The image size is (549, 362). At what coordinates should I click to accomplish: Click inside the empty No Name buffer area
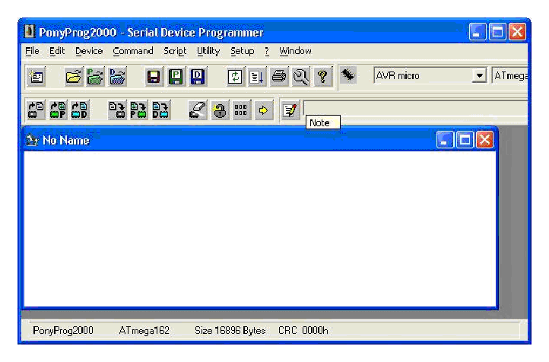click(x=260, y=229)
